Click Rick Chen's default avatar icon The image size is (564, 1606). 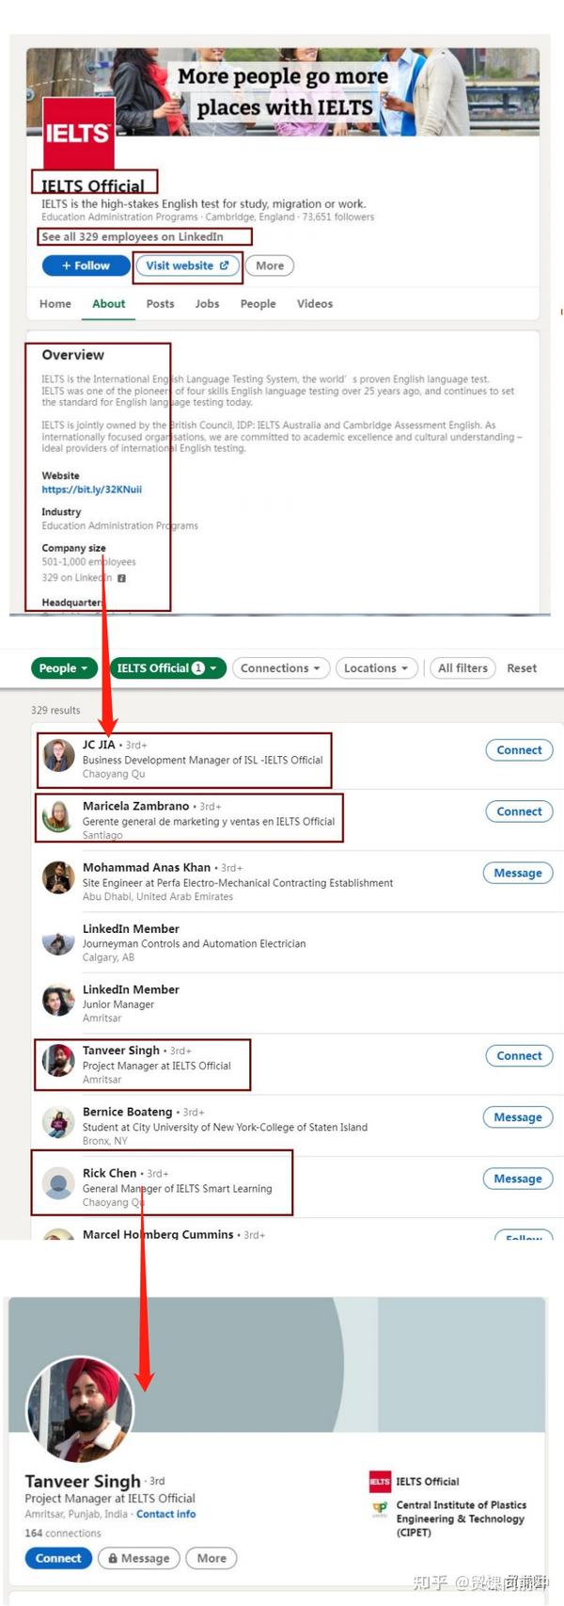tap(59, 1183)
